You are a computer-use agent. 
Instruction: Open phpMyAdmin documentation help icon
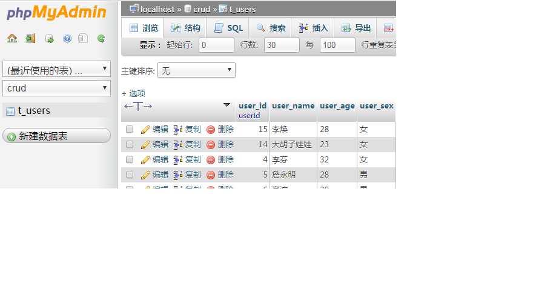[x=67, y=38]
